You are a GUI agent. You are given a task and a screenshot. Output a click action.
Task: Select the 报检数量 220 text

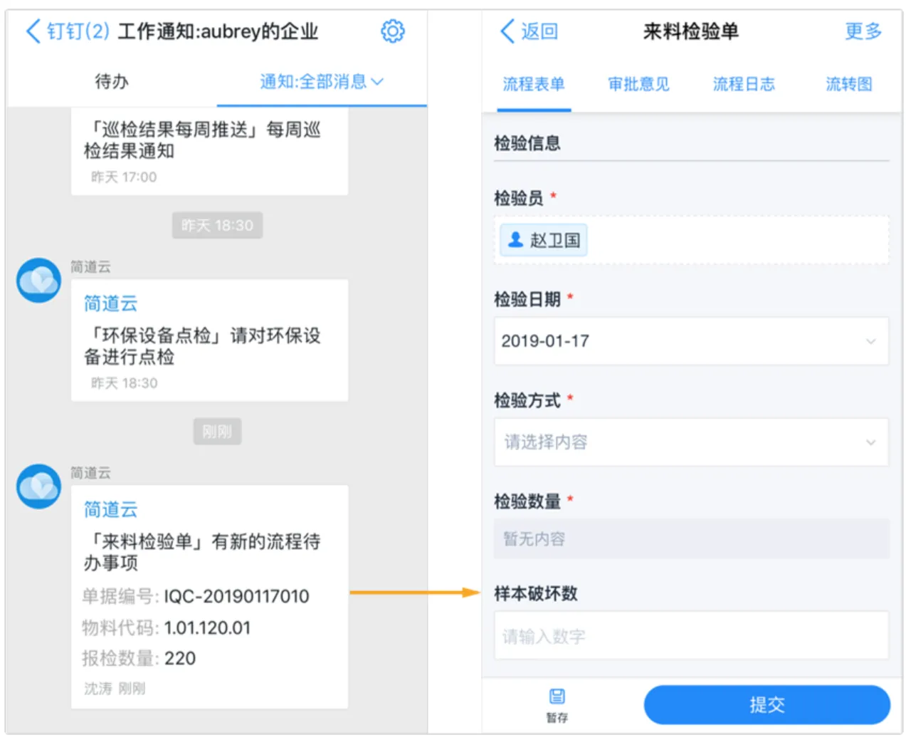click(139, 658)
